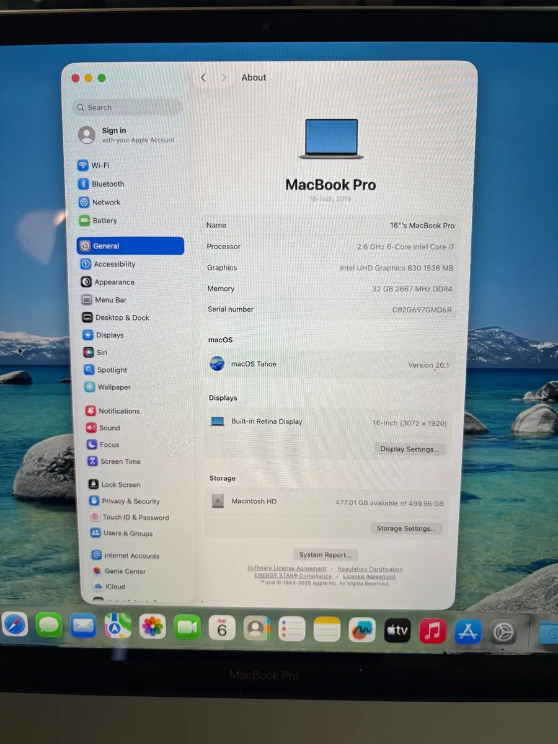Open Storage Settings
The image size is (558, 744).
click(x=407, y=528)
